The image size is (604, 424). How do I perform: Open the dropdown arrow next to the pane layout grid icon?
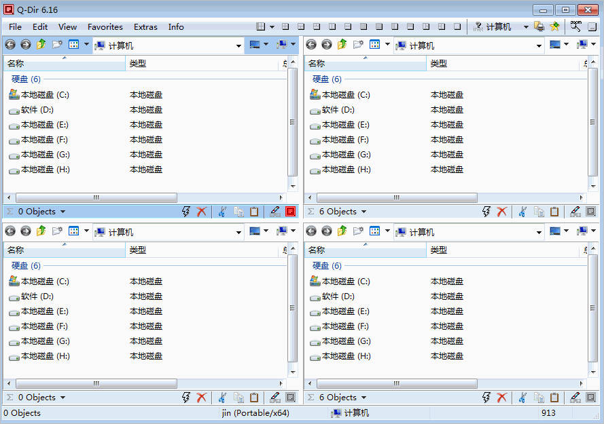click(272, 27)
